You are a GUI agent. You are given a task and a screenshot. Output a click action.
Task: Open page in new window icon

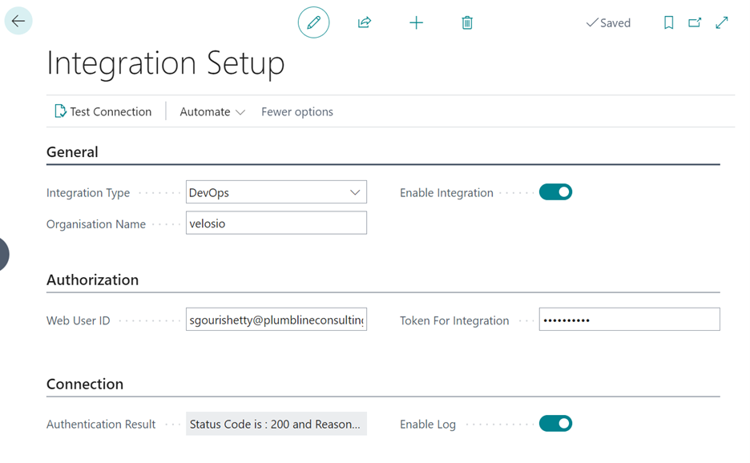695,22
